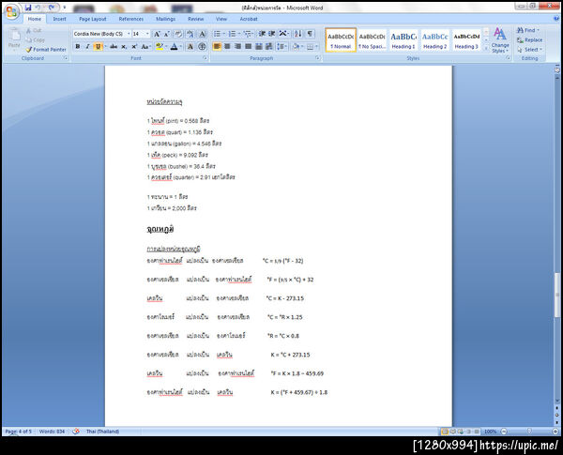Open the Mailings tab

point(165,19)
